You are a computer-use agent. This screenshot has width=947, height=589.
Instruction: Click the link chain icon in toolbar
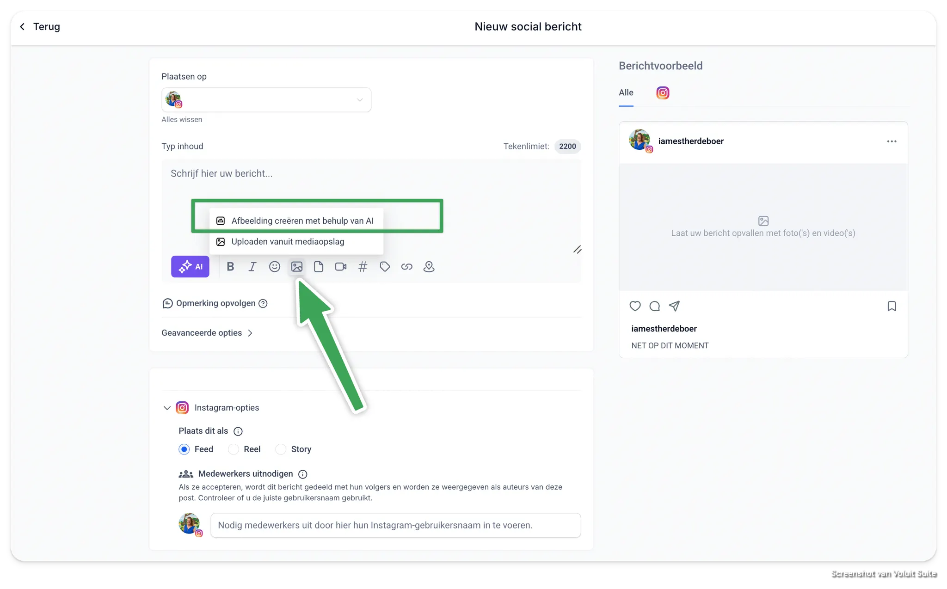pos(406,267)
